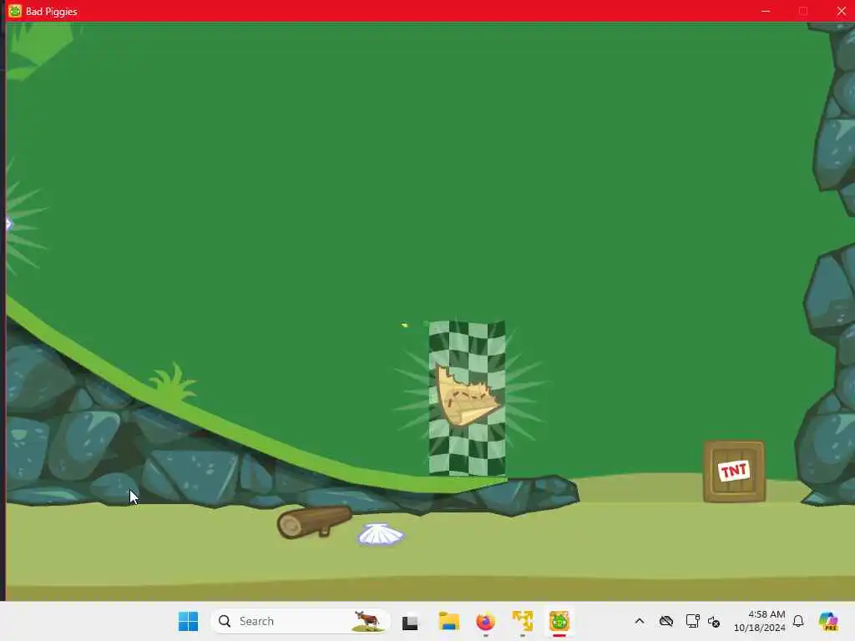Click the taskbar Search box
The width and height of the screenshot is (855, 641).
(300, 621)
